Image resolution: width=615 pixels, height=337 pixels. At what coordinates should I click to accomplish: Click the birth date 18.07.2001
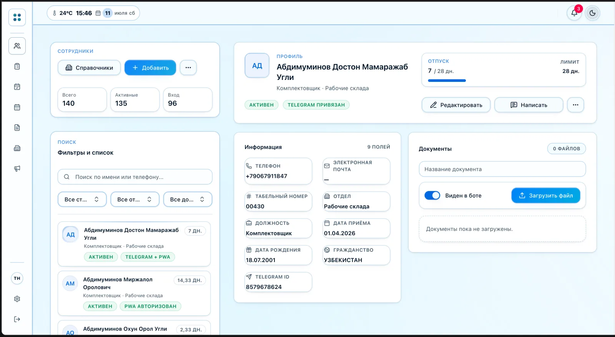click(261, 260)
